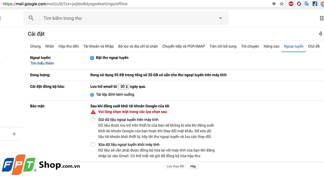Bookmark page with star icon

tap(281, 4)
